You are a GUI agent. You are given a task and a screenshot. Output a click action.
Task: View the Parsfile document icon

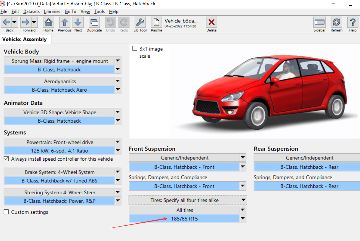click(156, 22)
